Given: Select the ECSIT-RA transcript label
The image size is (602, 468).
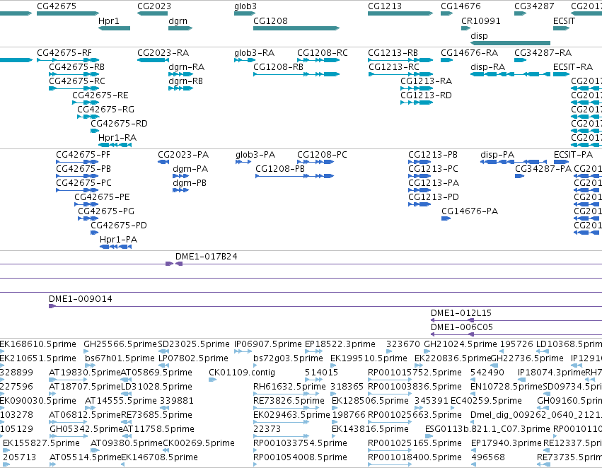Looking at the screenshot, I should (x=573, y=67).
